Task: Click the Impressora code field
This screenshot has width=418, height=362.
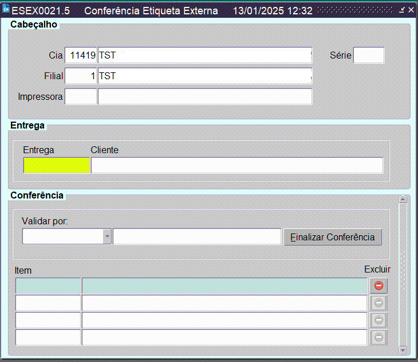Action: point(81,96)
